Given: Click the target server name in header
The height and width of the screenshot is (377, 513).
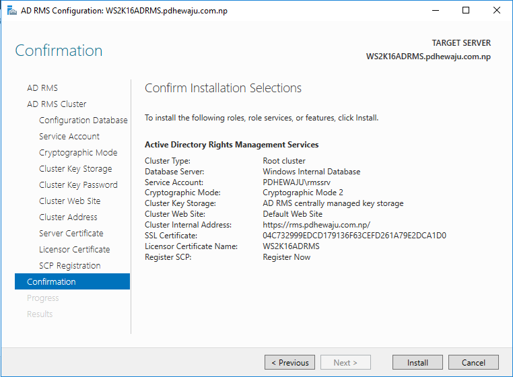Looking at the screenshot, I should click(428, 57).
